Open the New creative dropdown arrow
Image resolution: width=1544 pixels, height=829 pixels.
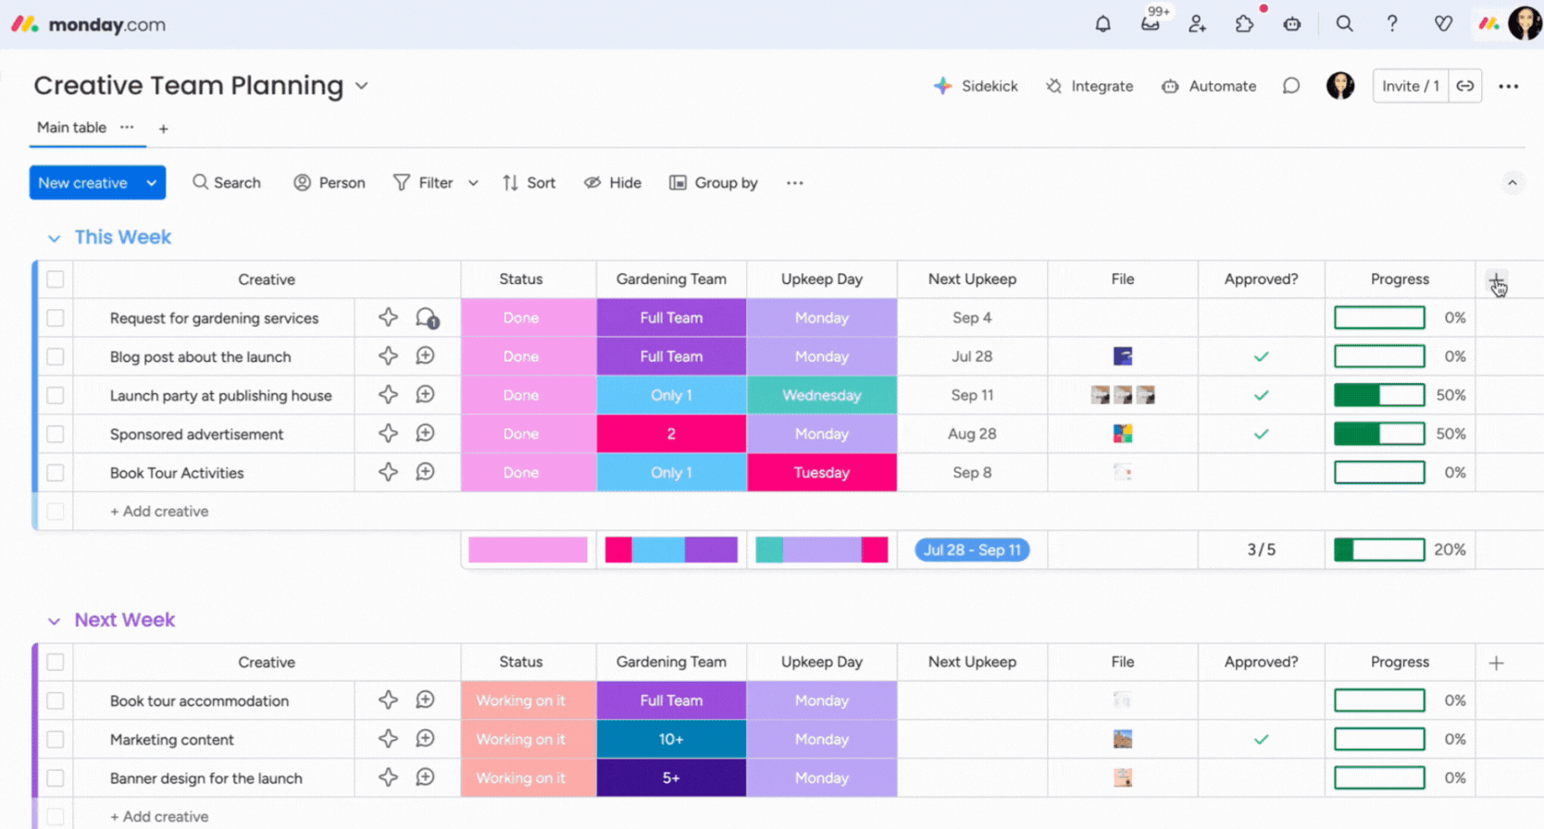coord(151,183)
